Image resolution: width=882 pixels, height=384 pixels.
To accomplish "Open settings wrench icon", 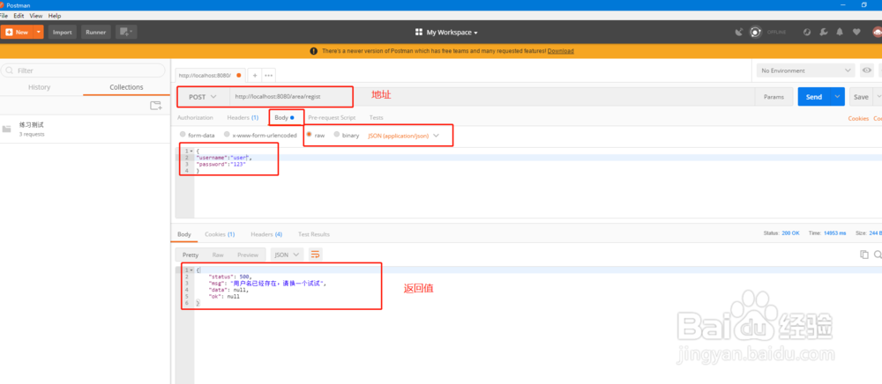I will (824, 33).
